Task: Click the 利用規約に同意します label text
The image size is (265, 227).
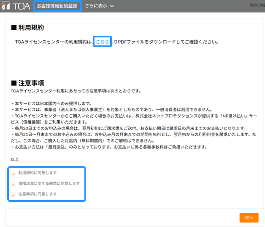Action: click(38, 173)
